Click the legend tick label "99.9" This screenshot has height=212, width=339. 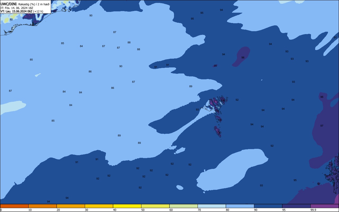click(313, 210)
